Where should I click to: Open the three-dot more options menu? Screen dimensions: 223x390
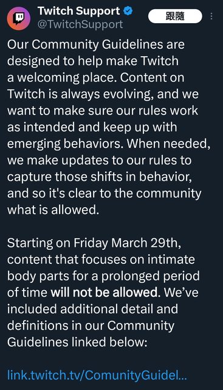point(211,16)
